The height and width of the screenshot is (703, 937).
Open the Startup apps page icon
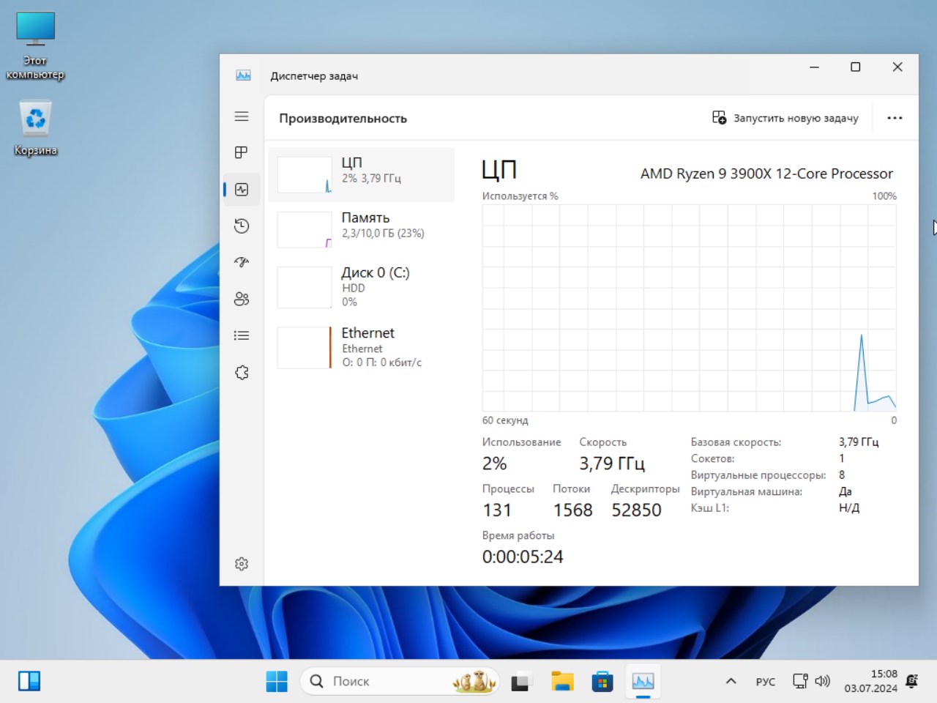(242, 262)
